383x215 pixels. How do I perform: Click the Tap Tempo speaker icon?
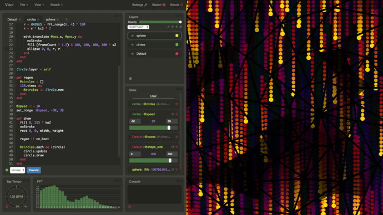click(x=26, y=207)
